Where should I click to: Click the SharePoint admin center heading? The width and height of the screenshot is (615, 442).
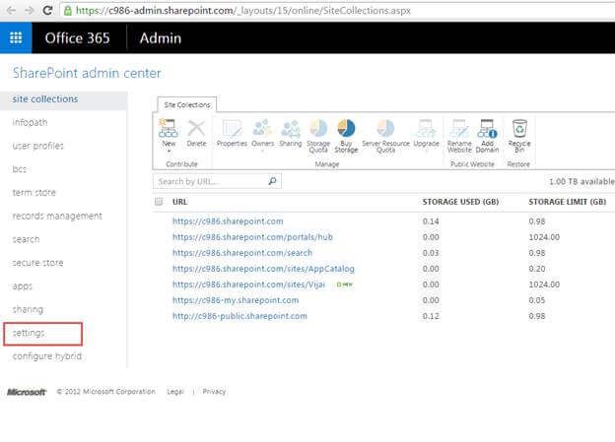(87, 73)
